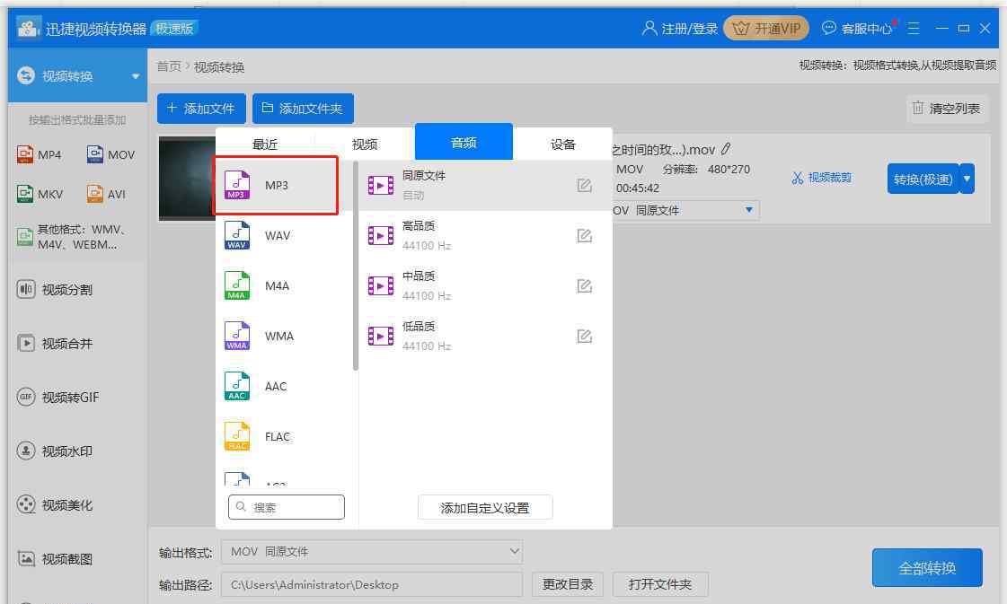Viewport: 1007px width, 604px height.
Task: Expand the 输出格式 combo box
Action: (x=372, y=551)
